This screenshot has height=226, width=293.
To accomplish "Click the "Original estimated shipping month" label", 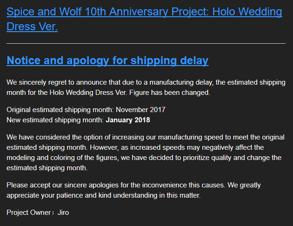I will pos(60,110).
